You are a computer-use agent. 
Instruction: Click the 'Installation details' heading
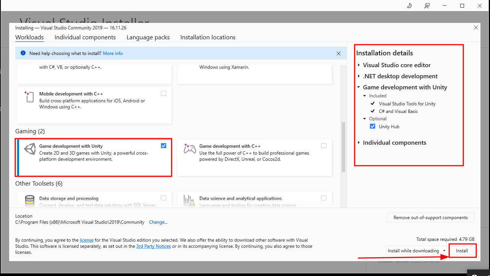tap(384, 53)
